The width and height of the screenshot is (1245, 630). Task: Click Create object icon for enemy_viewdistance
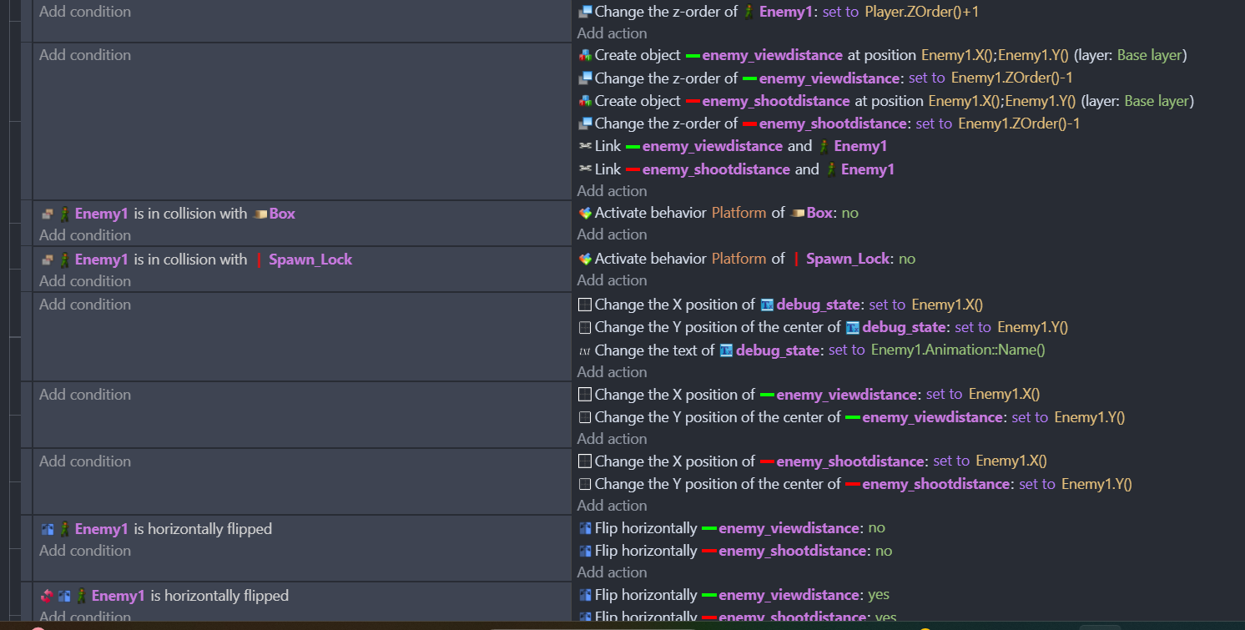[585, 56]
